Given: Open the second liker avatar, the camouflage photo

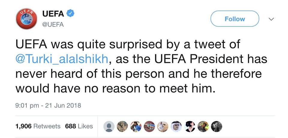Looking at the screenshot, I should click(x=122, y=126).
